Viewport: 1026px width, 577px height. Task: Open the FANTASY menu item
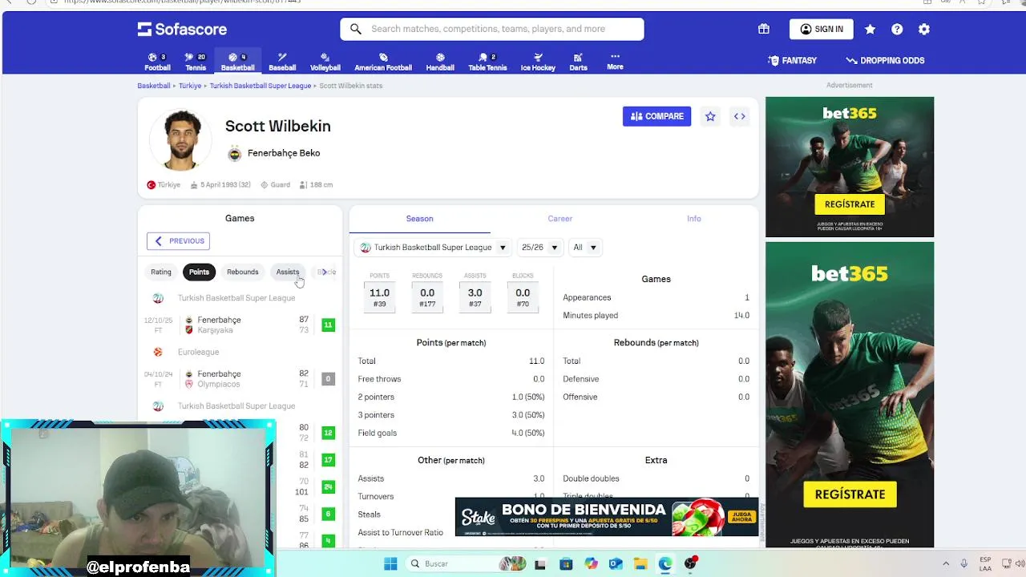[792, 60]
